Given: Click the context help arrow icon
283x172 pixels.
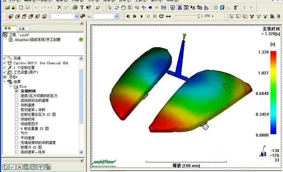Looking at the screenshot, I should (88, 8).
